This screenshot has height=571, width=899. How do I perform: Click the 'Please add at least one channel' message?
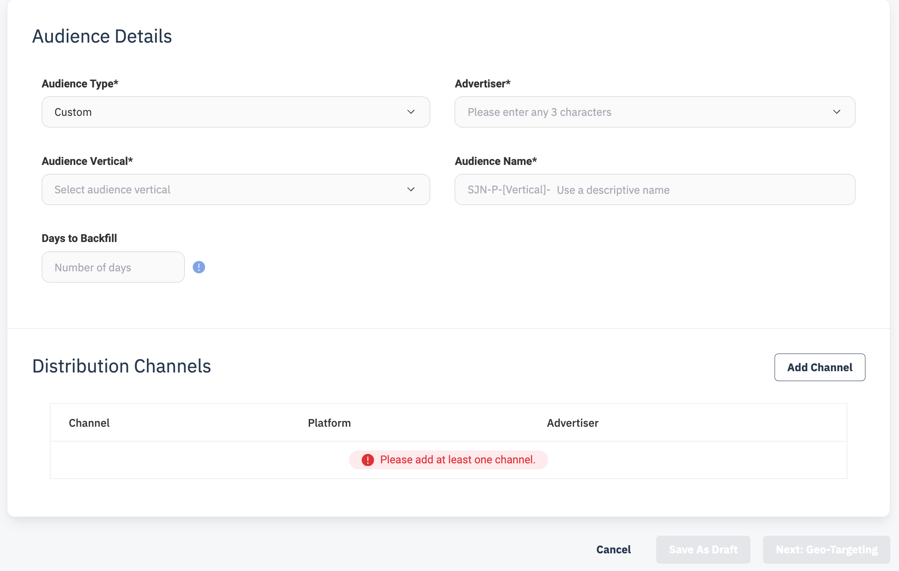coord(457,460)
